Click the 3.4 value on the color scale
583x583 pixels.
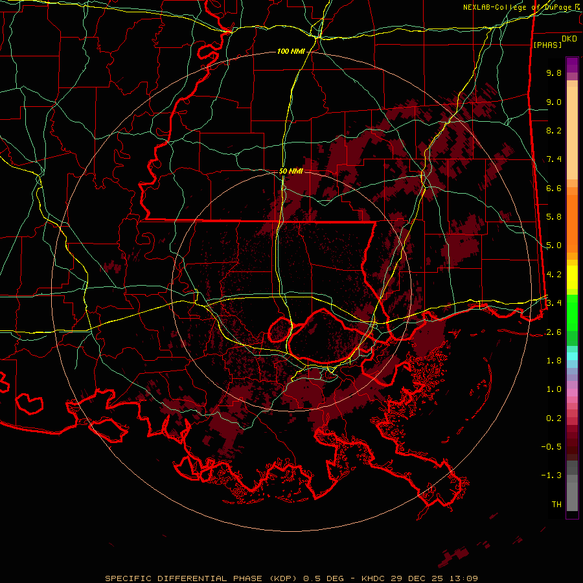(554, 303)
